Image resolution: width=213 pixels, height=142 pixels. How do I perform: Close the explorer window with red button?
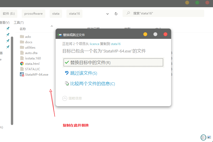(x=207, y=2)
